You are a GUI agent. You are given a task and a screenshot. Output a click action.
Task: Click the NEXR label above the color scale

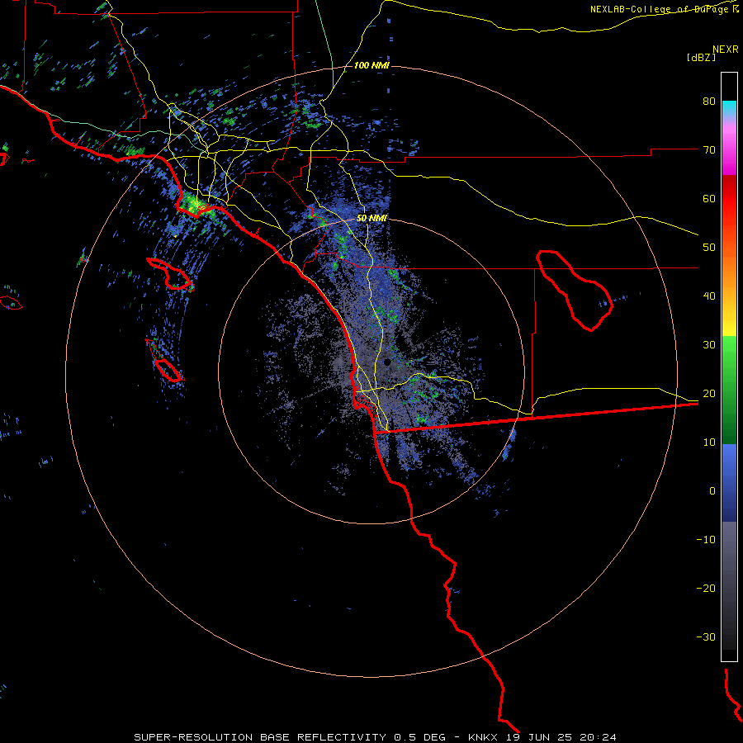[726, 50]
